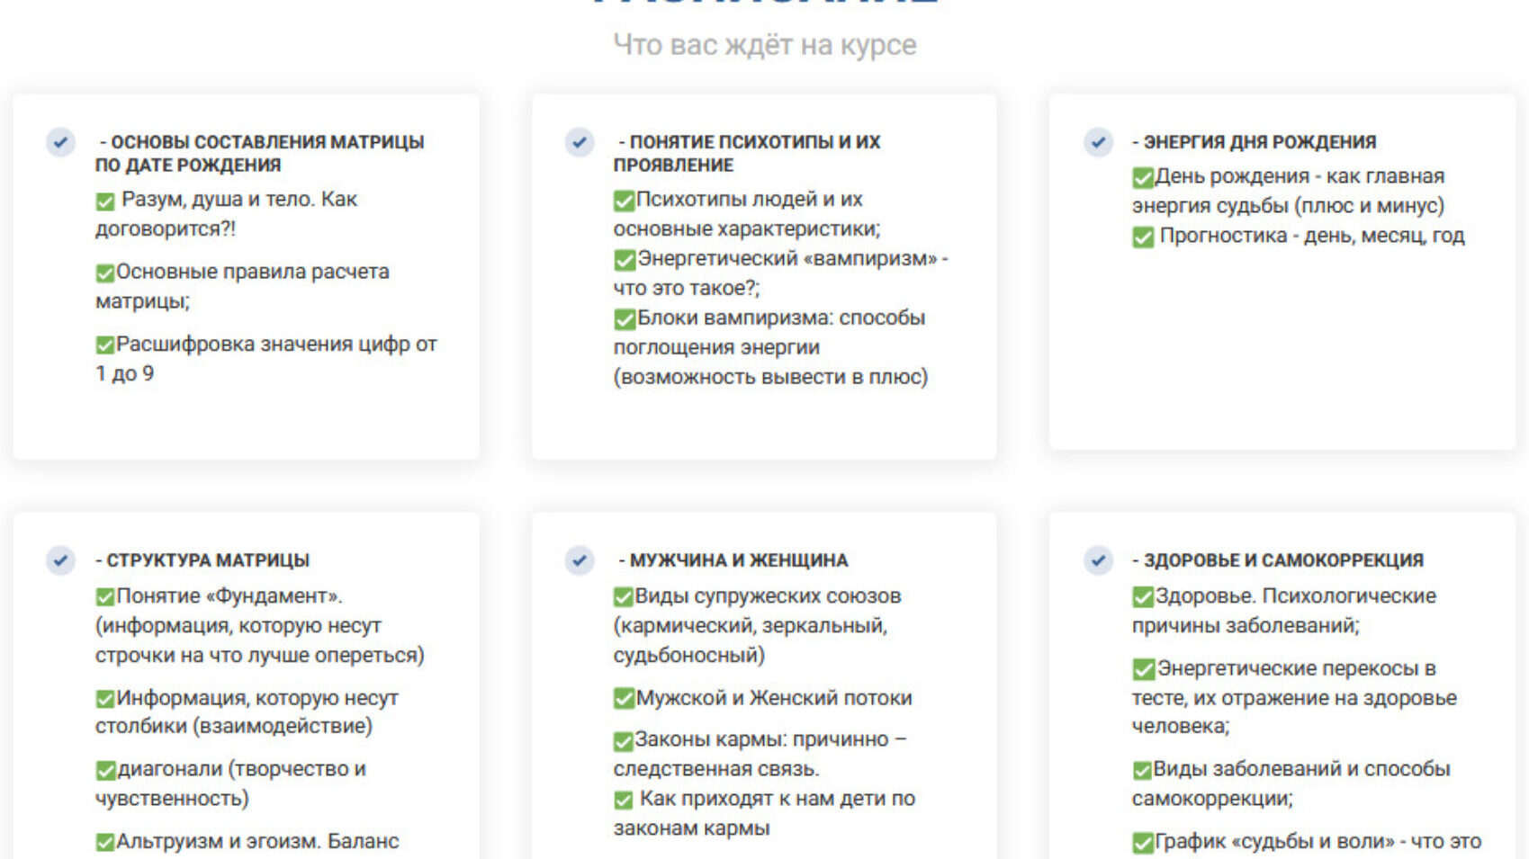Screen dimensions: 1529x859
Task: Click round checkmark icon beside Энергия дня рождения
Action: tap(1098, 142)
